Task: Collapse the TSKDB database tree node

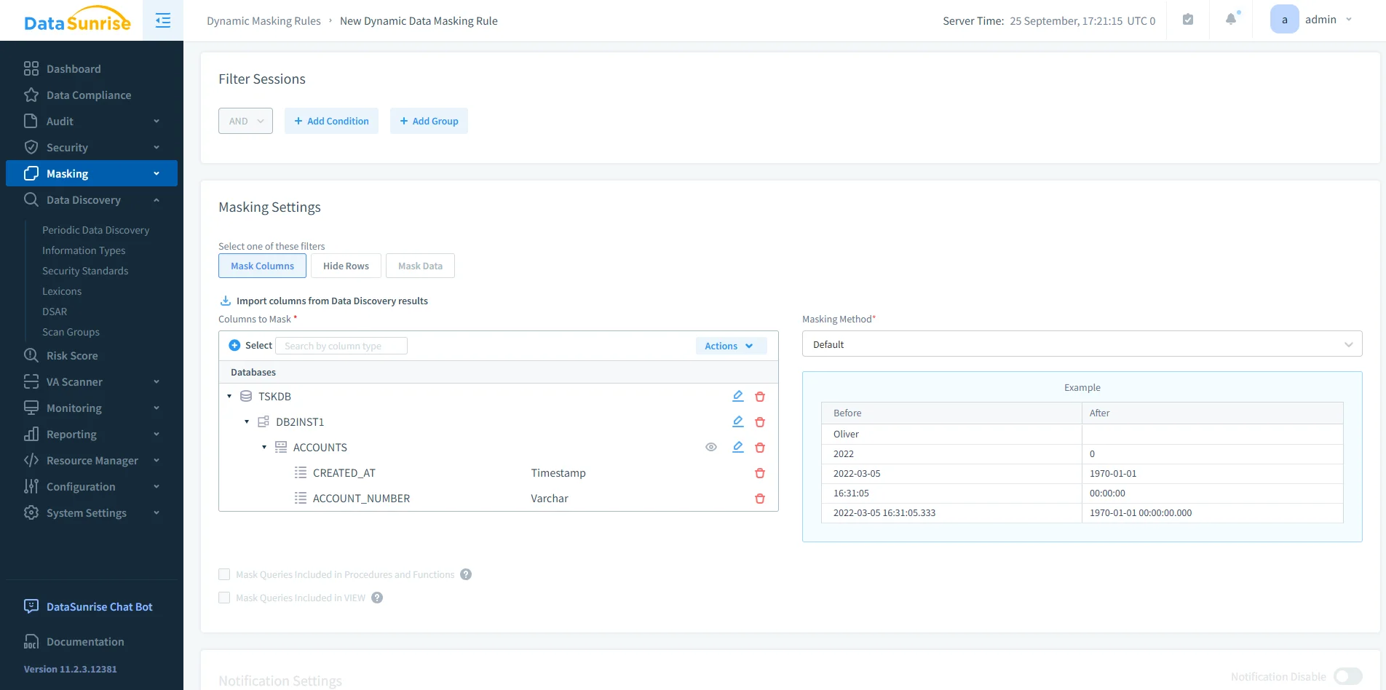Action: [x=229, y=396]
